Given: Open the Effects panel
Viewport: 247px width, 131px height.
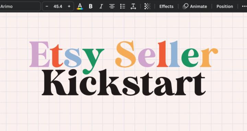Looking at the screenshot, I should (x=166, y=6).
